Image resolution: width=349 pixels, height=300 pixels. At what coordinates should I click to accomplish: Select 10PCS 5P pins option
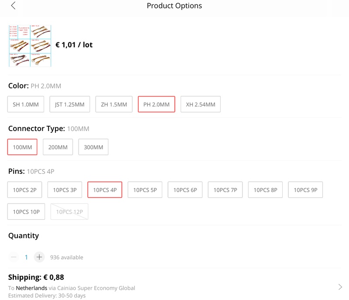pyautogui.click(x=145, y=190)
